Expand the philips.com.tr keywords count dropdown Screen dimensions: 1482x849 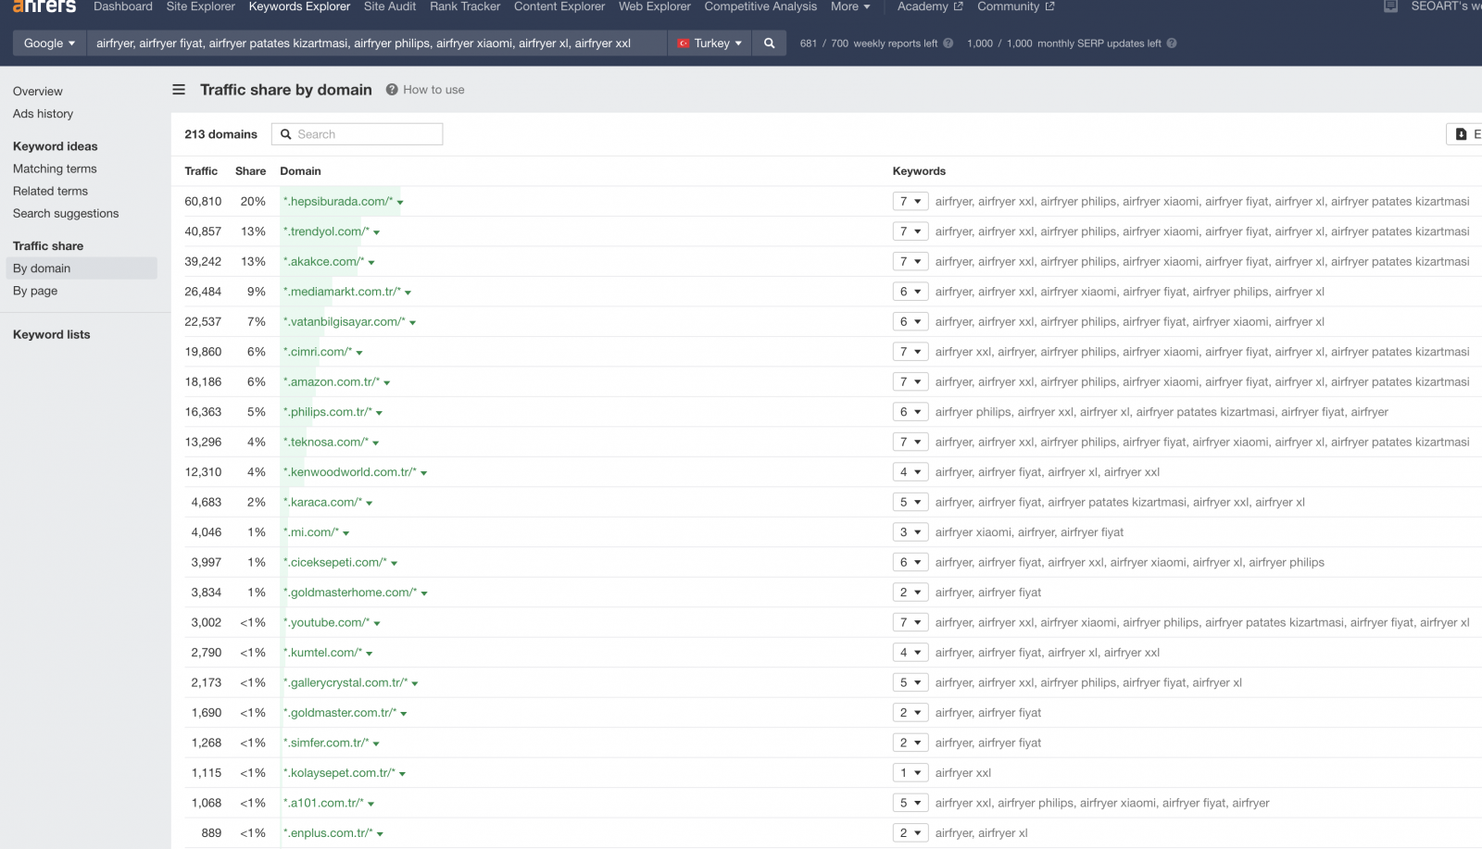click(910, 412)
